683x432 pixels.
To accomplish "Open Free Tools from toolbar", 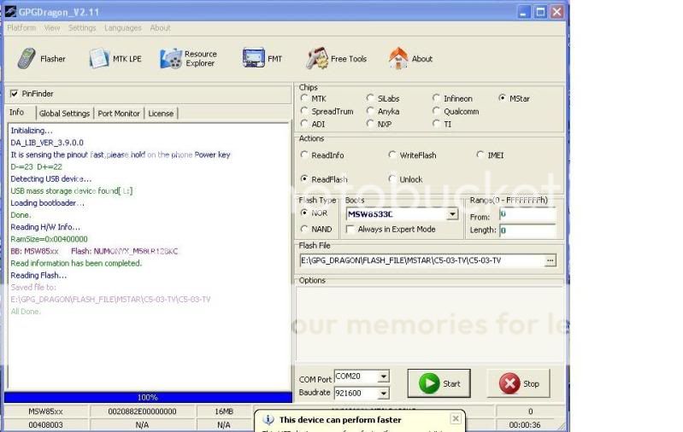I will click(x=316, y=58).
